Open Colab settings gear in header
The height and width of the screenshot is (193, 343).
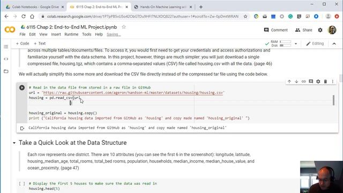pos(320,30)
